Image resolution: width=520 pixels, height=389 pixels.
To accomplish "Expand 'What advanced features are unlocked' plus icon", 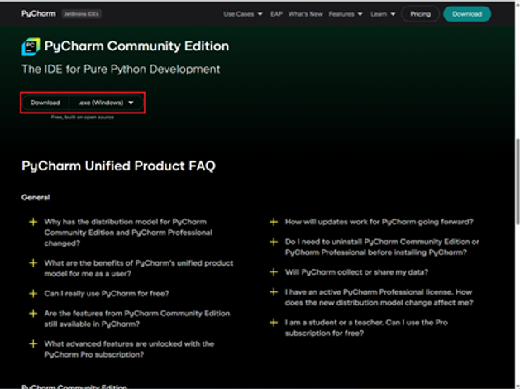I will pyautogui.click(x=33, y=343).
